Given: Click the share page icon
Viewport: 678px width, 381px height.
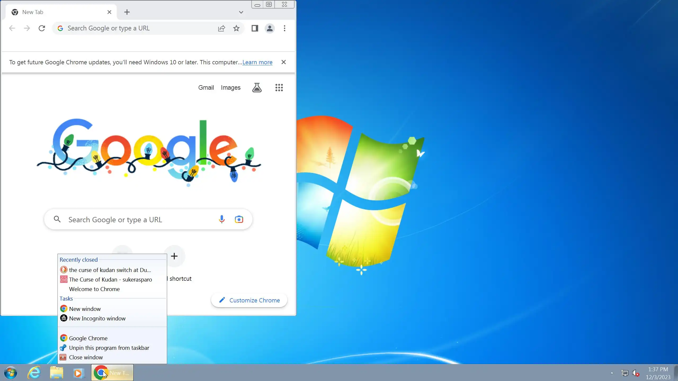Looking at the screenshot, I should (x=221, y=28).
